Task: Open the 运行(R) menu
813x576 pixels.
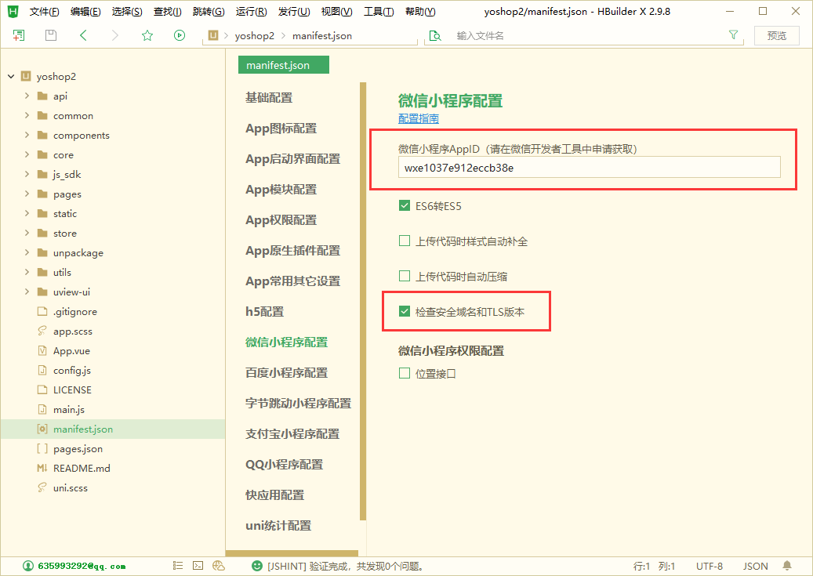Action: (252, 12)
